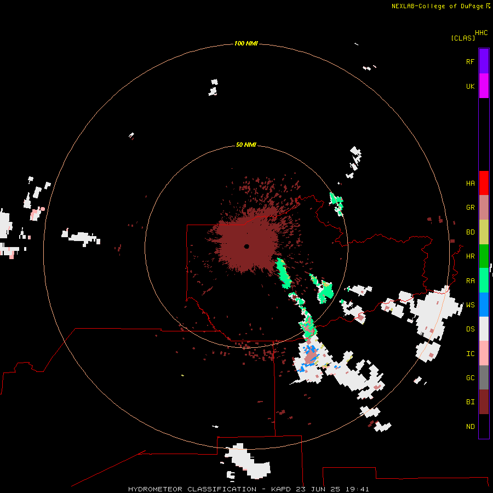This screenshot has height=493, width=493.
Task: Click the ND legend label
Action: [470, 427]
